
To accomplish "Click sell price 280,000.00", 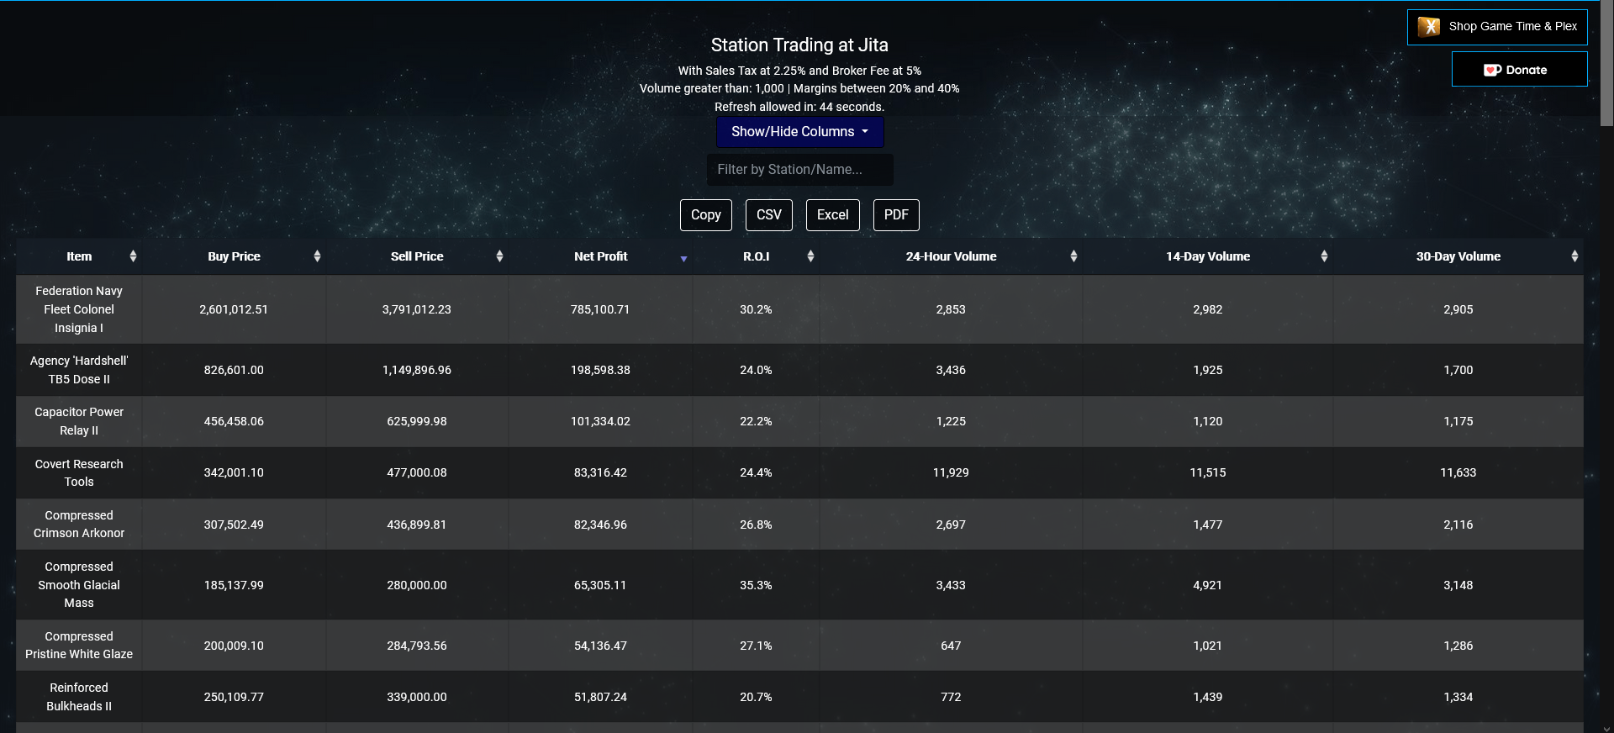I will [417, 585].
